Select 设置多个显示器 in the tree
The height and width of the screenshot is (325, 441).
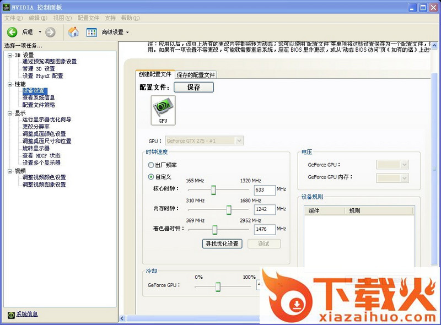point(41,163)
